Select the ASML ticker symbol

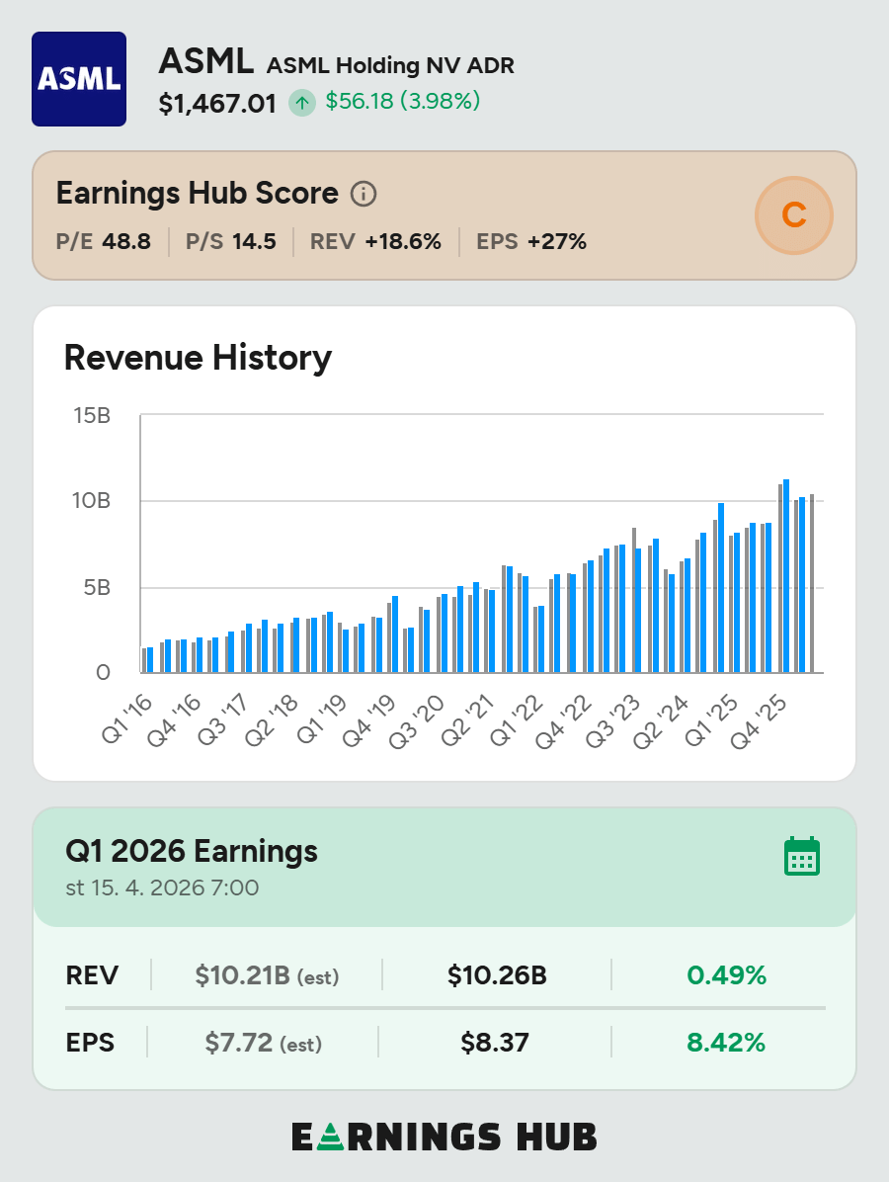click(x=205, y=63)
